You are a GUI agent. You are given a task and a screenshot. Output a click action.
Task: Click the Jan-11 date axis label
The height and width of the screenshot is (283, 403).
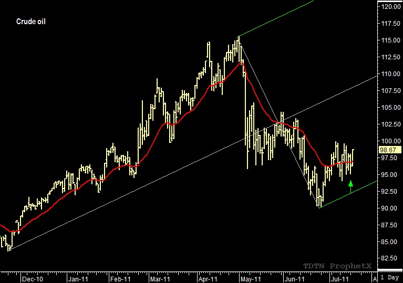coord(78,279)
